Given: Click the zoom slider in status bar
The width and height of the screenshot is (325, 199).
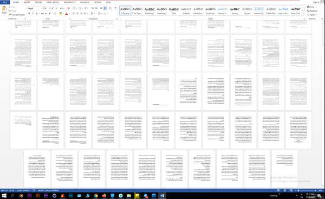Looking at the screenshot, I should (307, 190).
